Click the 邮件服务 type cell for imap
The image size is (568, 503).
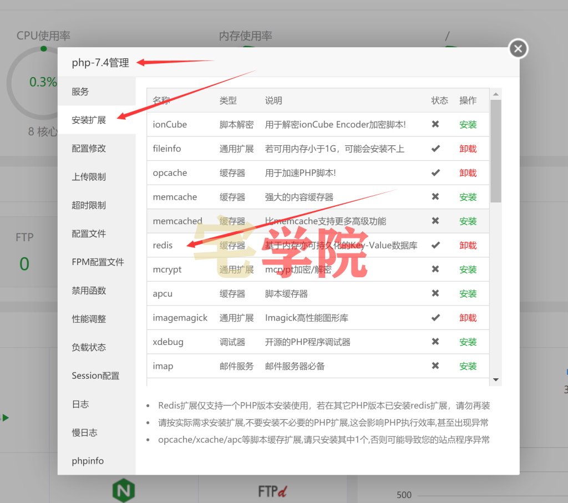click(236, 366)
